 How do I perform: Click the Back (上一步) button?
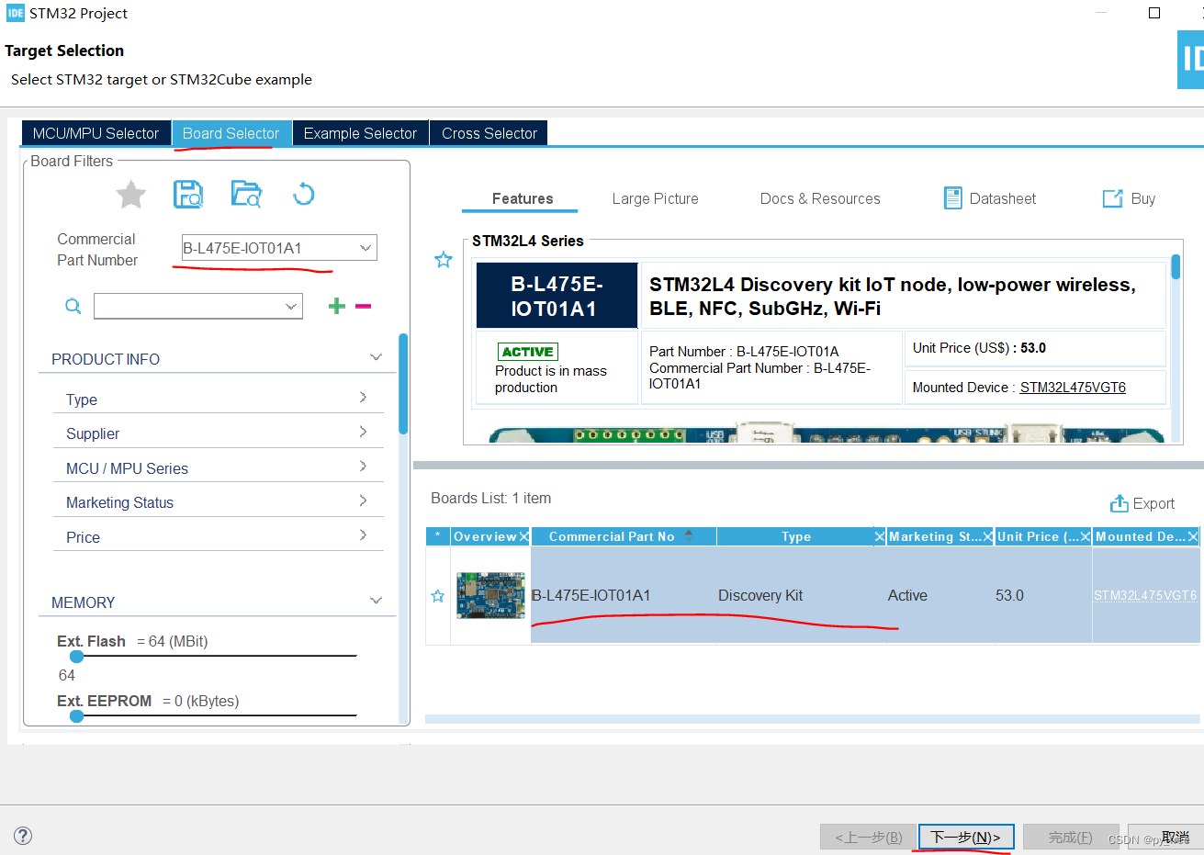point(868,837)
